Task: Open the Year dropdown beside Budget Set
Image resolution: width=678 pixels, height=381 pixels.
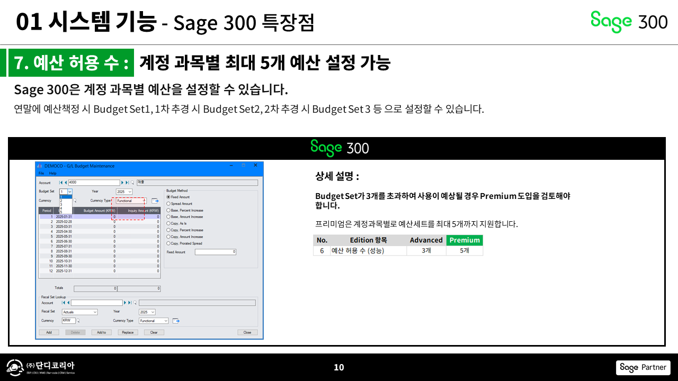Action: pyautogui.click(x=130, y=192)
